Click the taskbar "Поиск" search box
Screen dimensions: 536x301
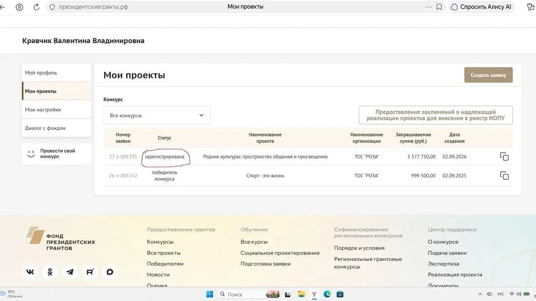248,294
